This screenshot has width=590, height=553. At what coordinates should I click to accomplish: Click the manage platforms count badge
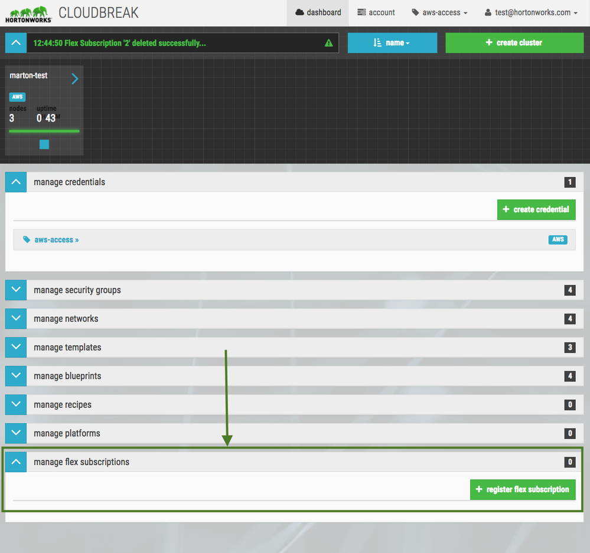570,433
